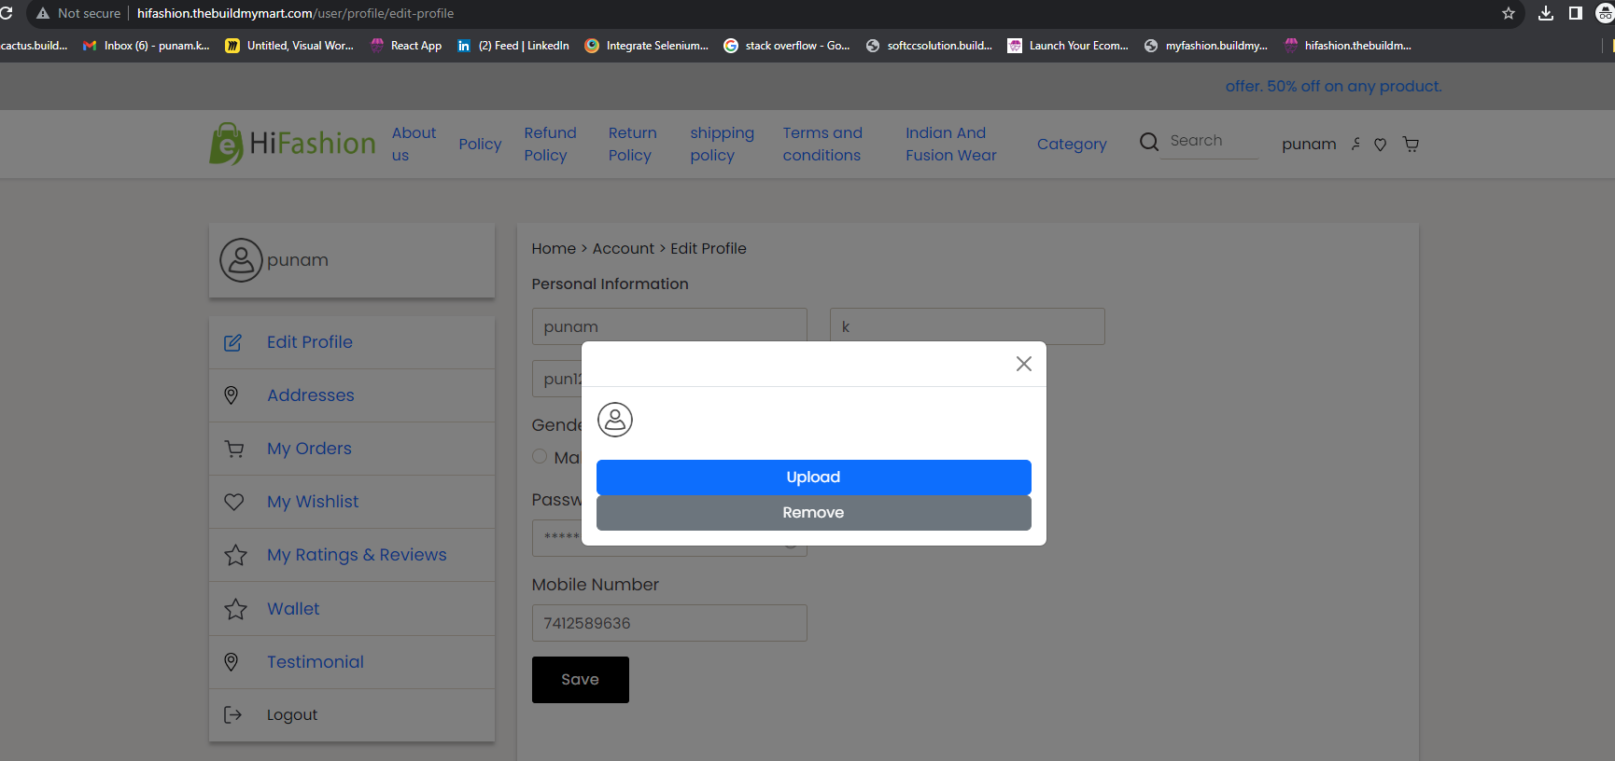Open the HiFashion logo home link
1615x761 pixels.
(x=292, y=144)
